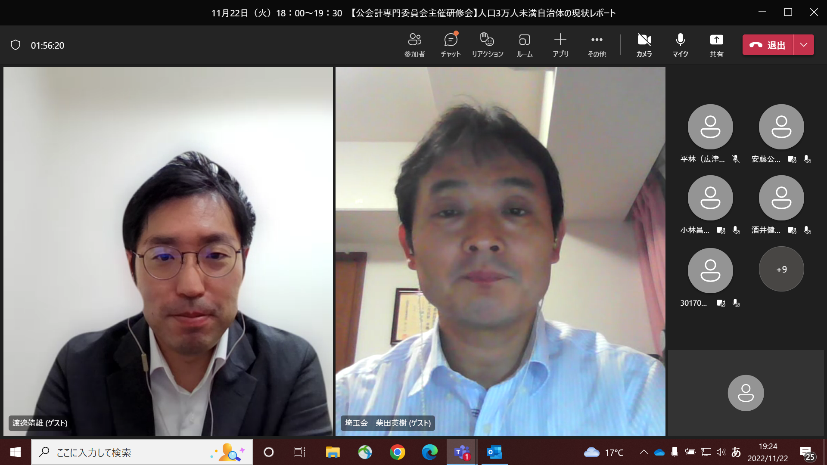Open File Explorer from taskbar

[333, 452]
